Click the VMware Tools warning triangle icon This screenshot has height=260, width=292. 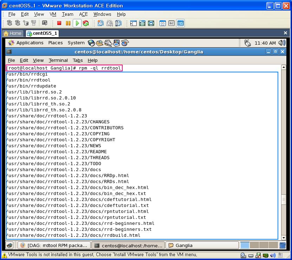pyautogui.click(x=4, y=255)
